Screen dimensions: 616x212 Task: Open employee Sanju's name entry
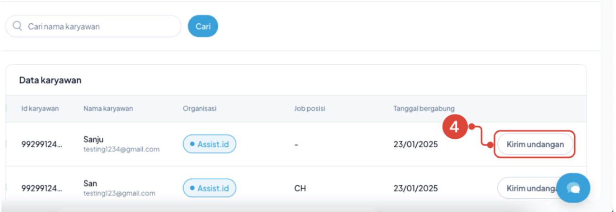(x=93, y=139)
